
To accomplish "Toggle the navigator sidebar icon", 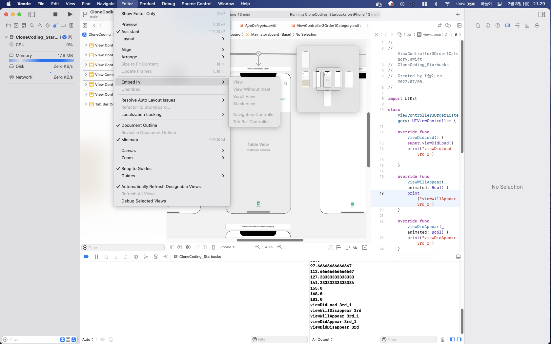I will 32,14.
